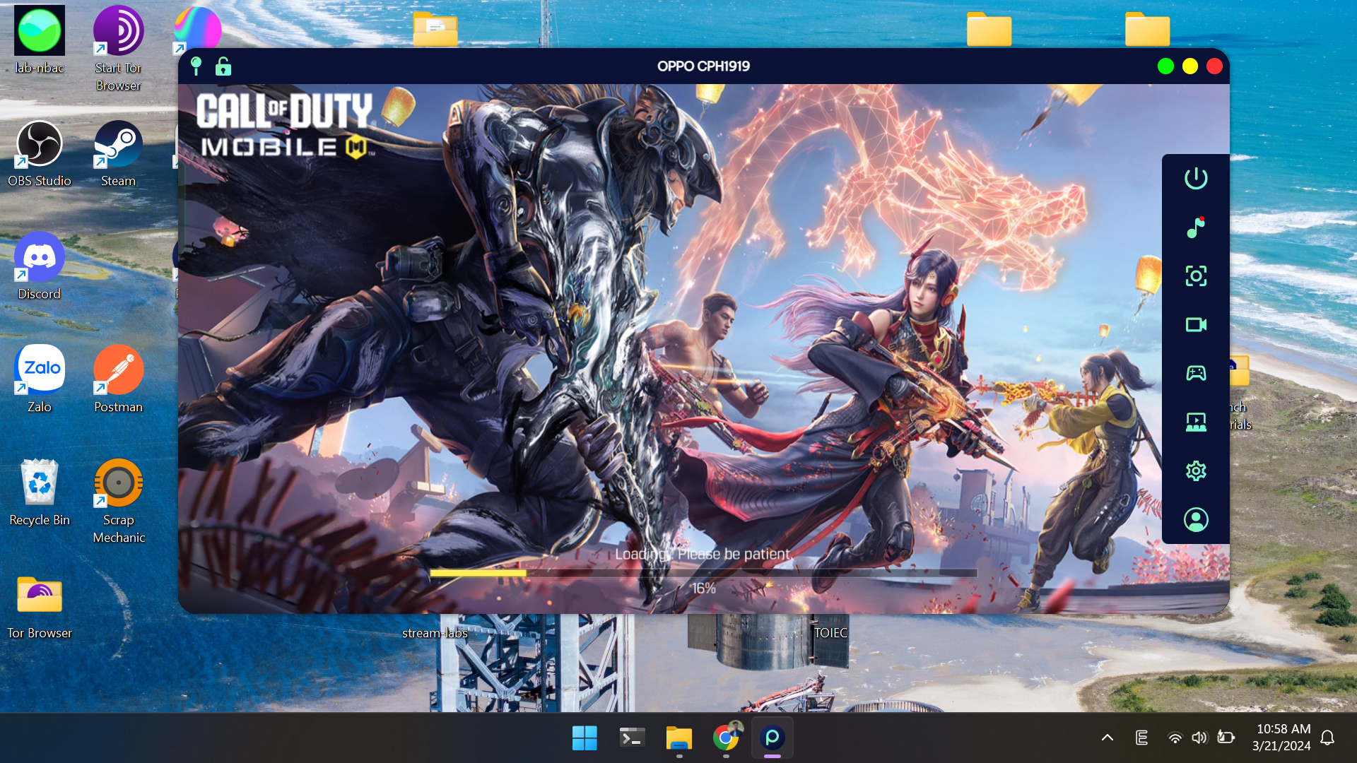Click the loading progress bar

tap(703, 573)
